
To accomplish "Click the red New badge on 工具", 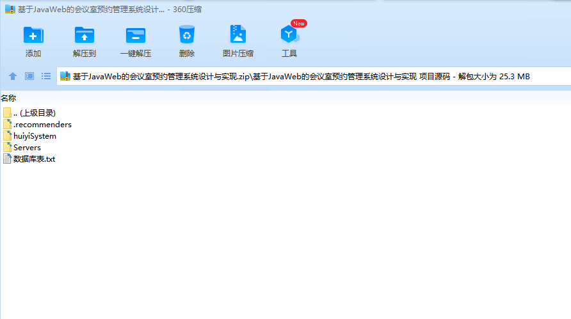I will tap(298, 23).
